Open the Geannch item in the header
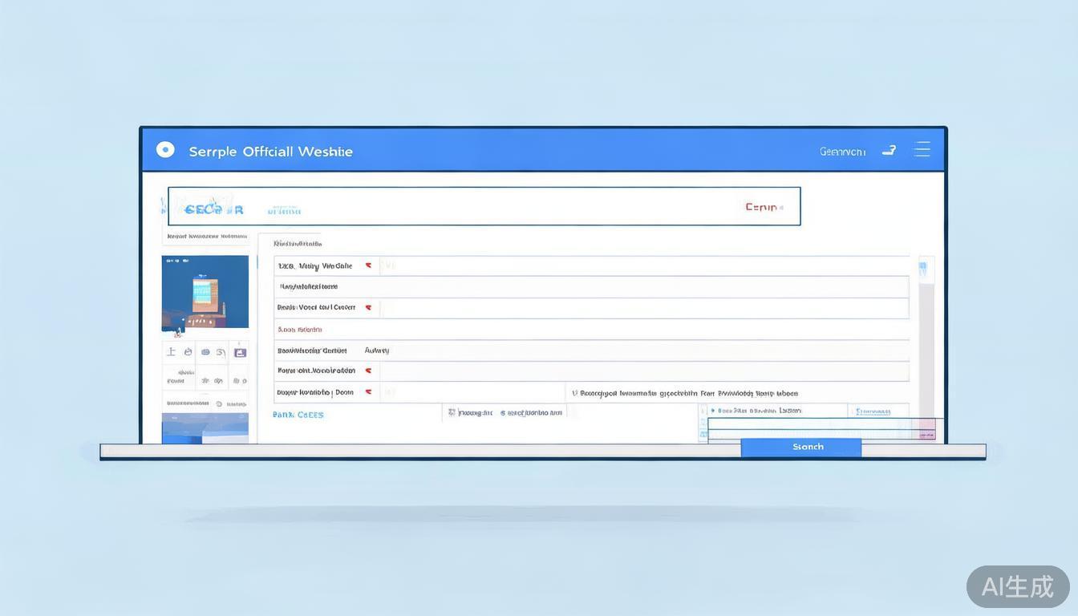Screen dimensions: 1078x616 (842, 151)
